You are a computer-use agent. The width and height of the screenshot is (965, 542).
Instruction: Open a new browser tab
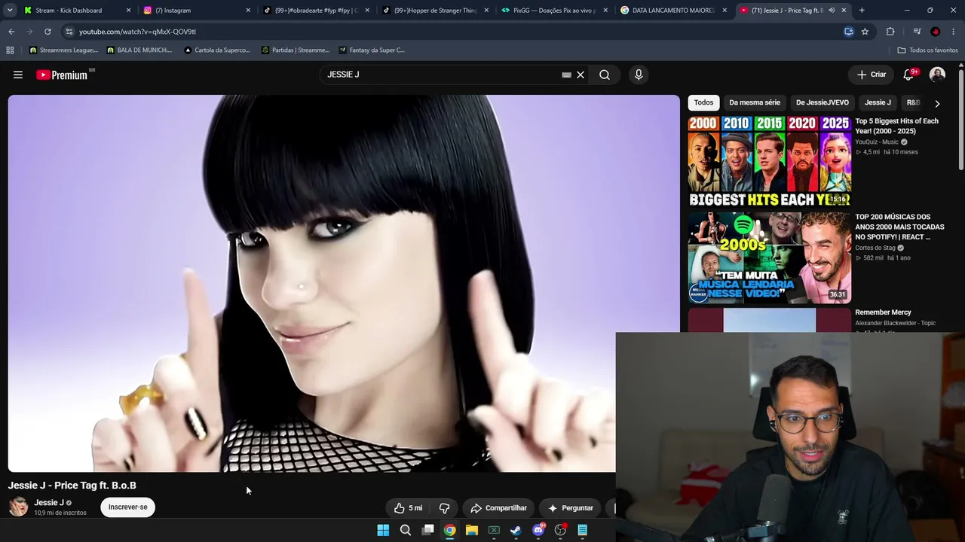tap(862, 11)
